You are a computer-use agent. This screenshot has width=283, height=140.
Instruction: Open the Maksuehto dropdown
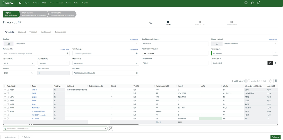click(106, 63)
